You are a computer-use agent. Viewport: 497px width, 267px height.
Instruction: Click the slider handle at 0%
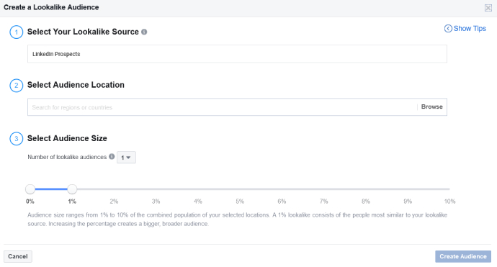[30, 189]
